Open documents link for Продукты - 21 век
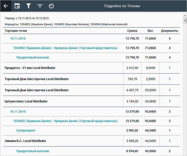Screen dimensions: 187x156 tap(170, 68)
